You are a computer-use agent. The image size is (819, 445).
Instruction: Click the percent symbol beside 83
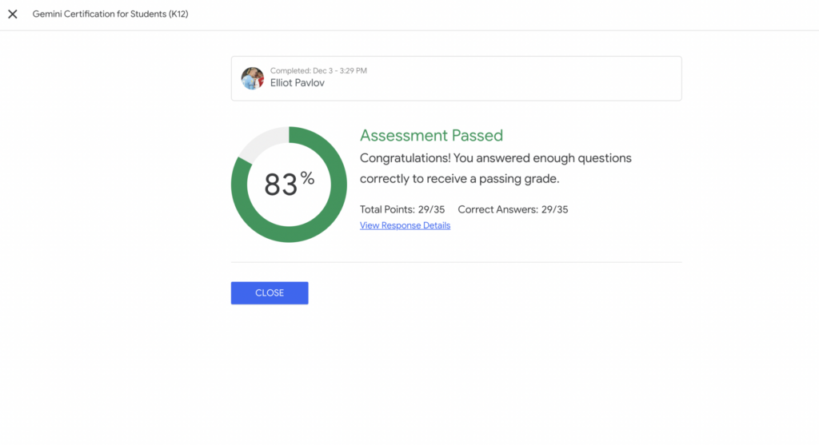[307, 178]
